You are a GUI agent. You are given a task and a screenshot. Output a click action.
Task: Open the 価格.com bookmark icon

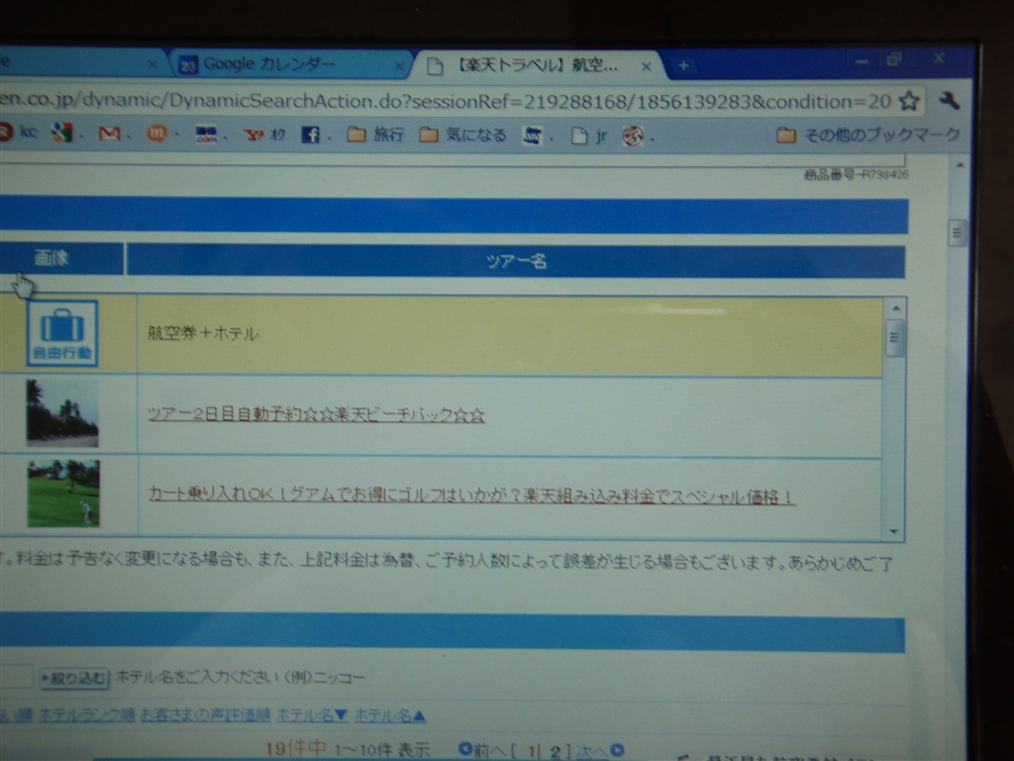coord(206,134)
